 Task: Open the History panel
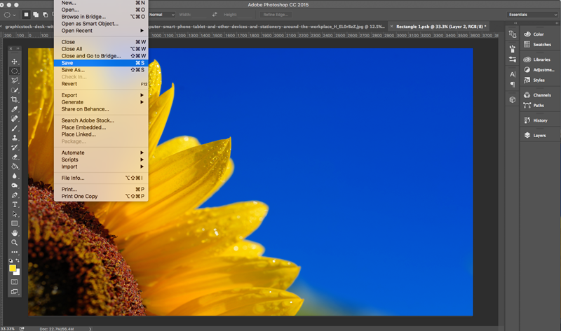click(x=536, y=120)
